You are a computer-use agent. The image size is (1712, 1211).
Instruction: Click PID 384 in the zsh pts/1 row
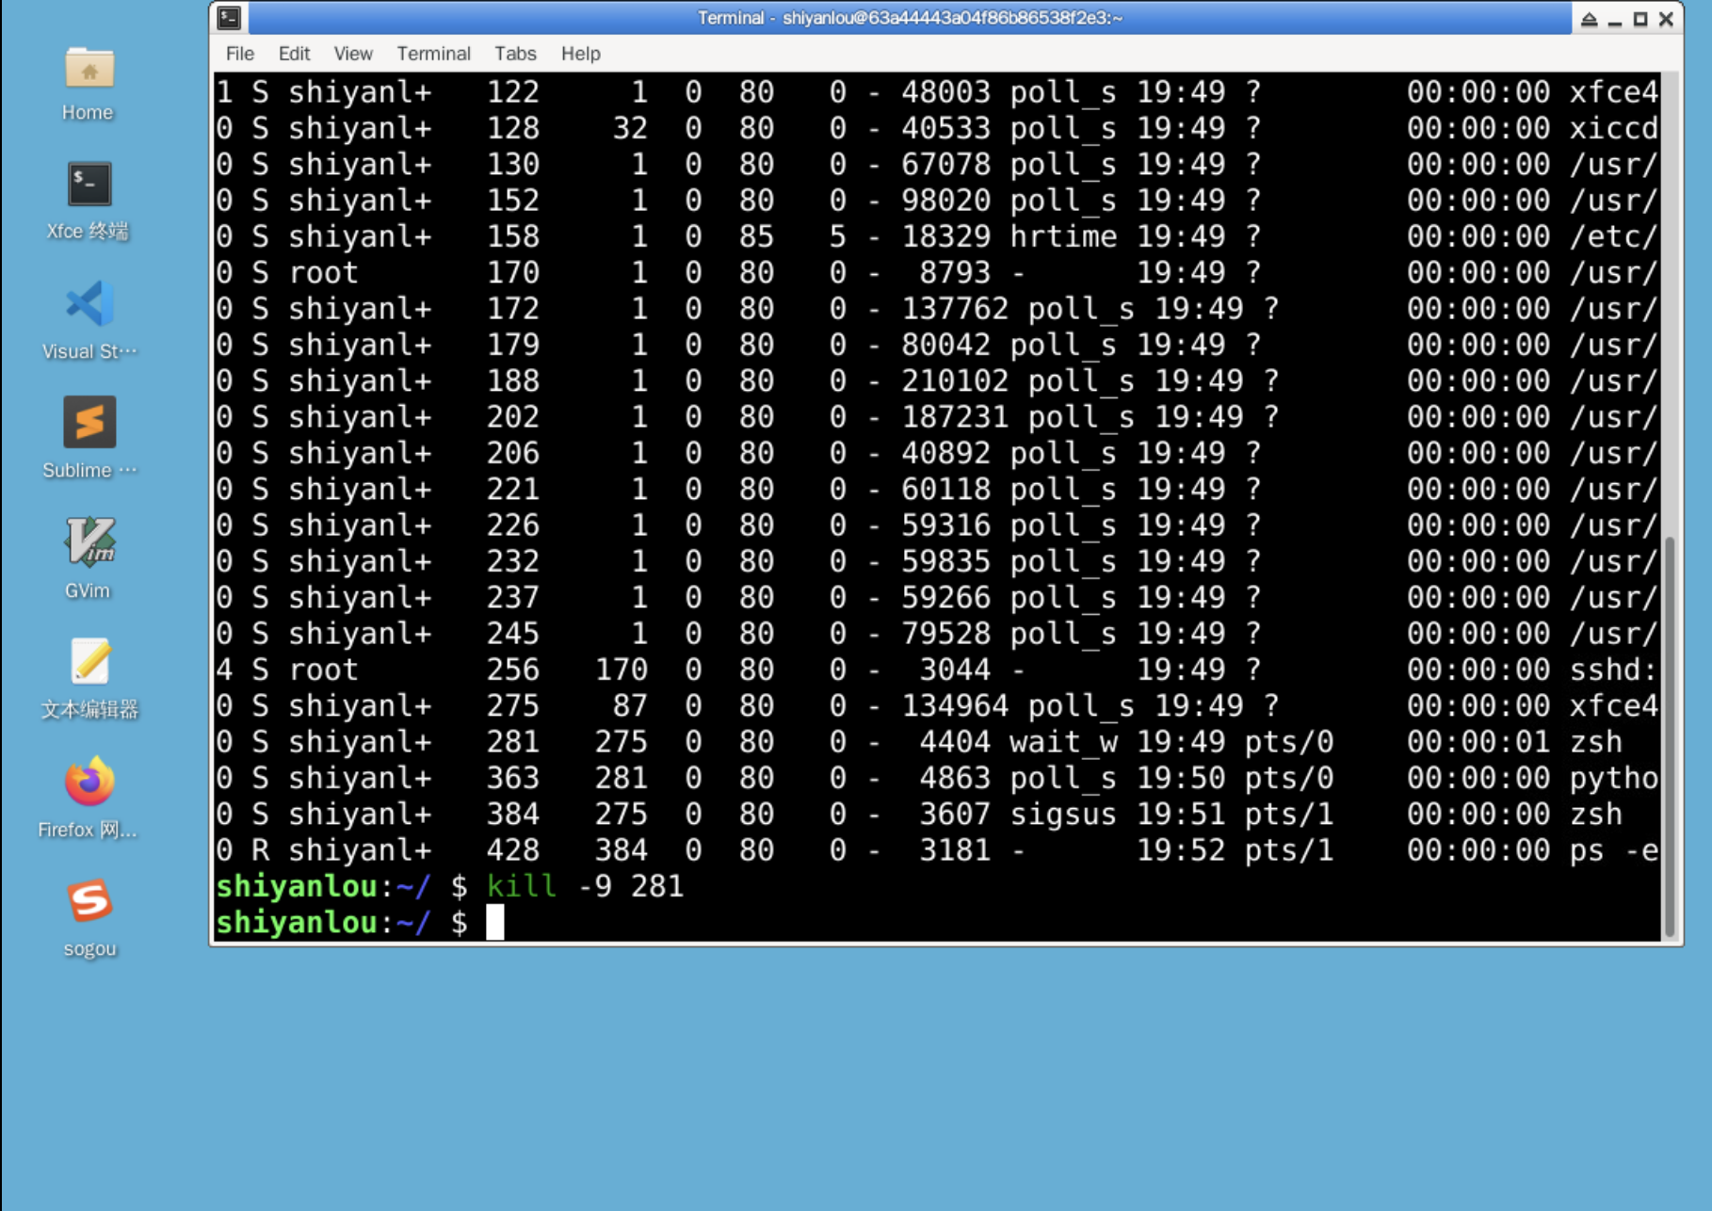click(513, 814)
